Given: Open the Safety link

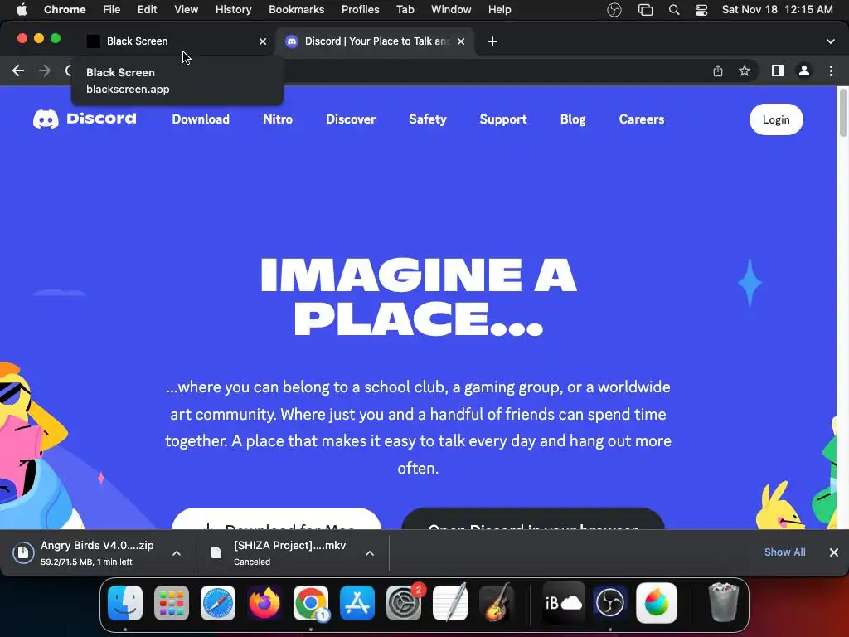Looking at the screenshot, I should (428, 119).
